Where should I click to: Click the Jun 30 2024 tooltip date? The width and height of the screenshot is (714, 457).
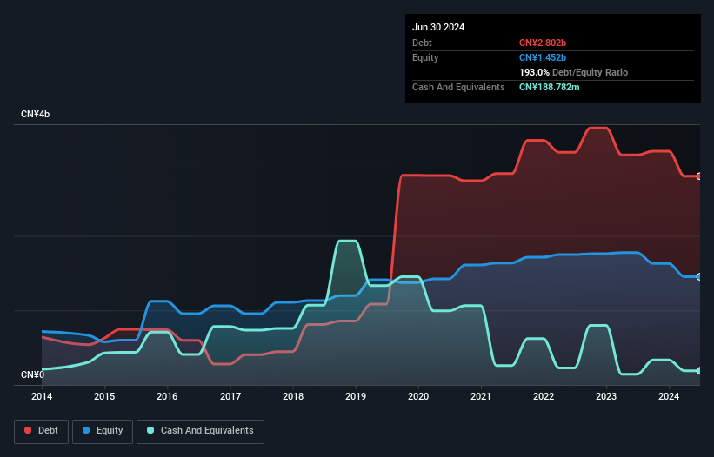[x=438, y=27]
